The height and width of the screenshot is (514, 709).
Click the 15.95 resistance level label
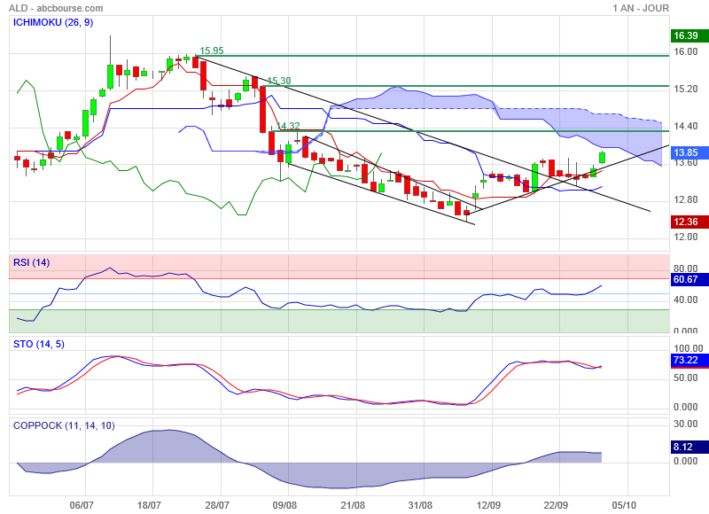(x=212, y=51)
